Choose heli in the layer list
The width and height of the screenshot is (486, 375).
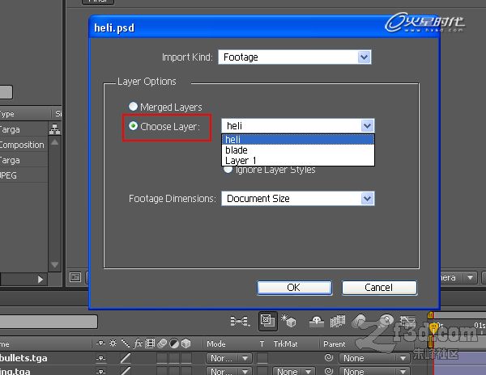coord(298,140)
